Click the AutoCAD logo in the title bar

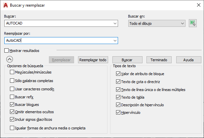pos(6,5)
